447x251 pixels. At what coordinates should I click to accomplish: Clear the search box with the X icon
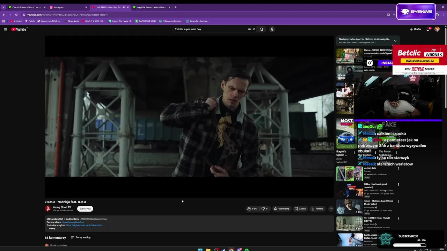coord(254,29)
